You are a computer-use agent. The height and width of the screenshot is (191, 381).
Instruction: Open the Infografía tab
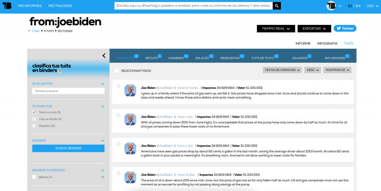pos(327,44)
